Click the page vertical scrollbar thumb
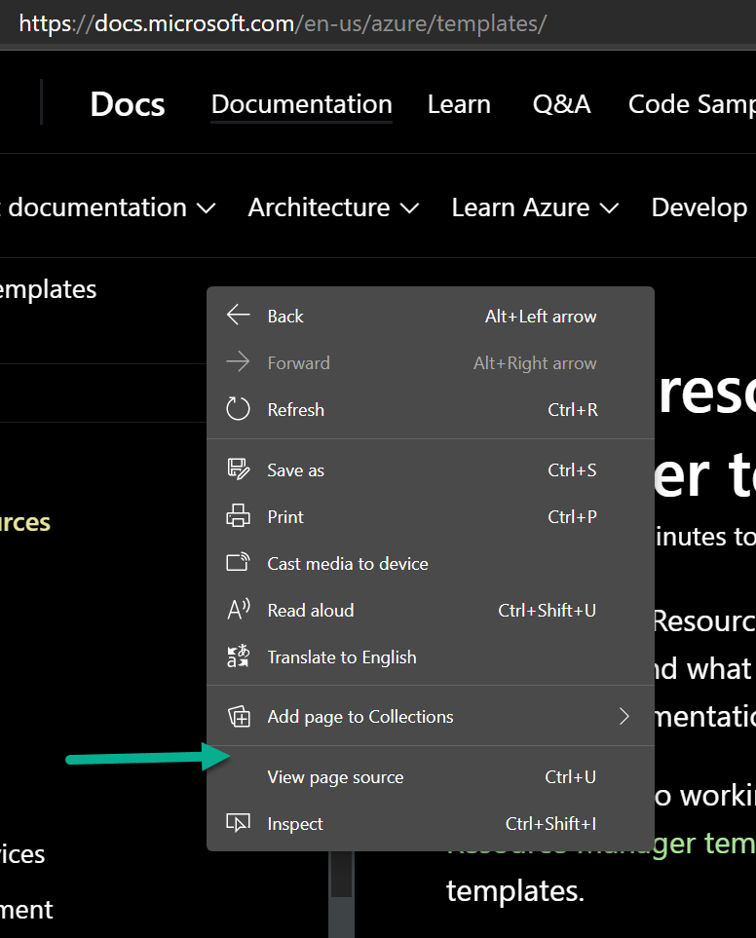The image size is (756, 938). 342,874
